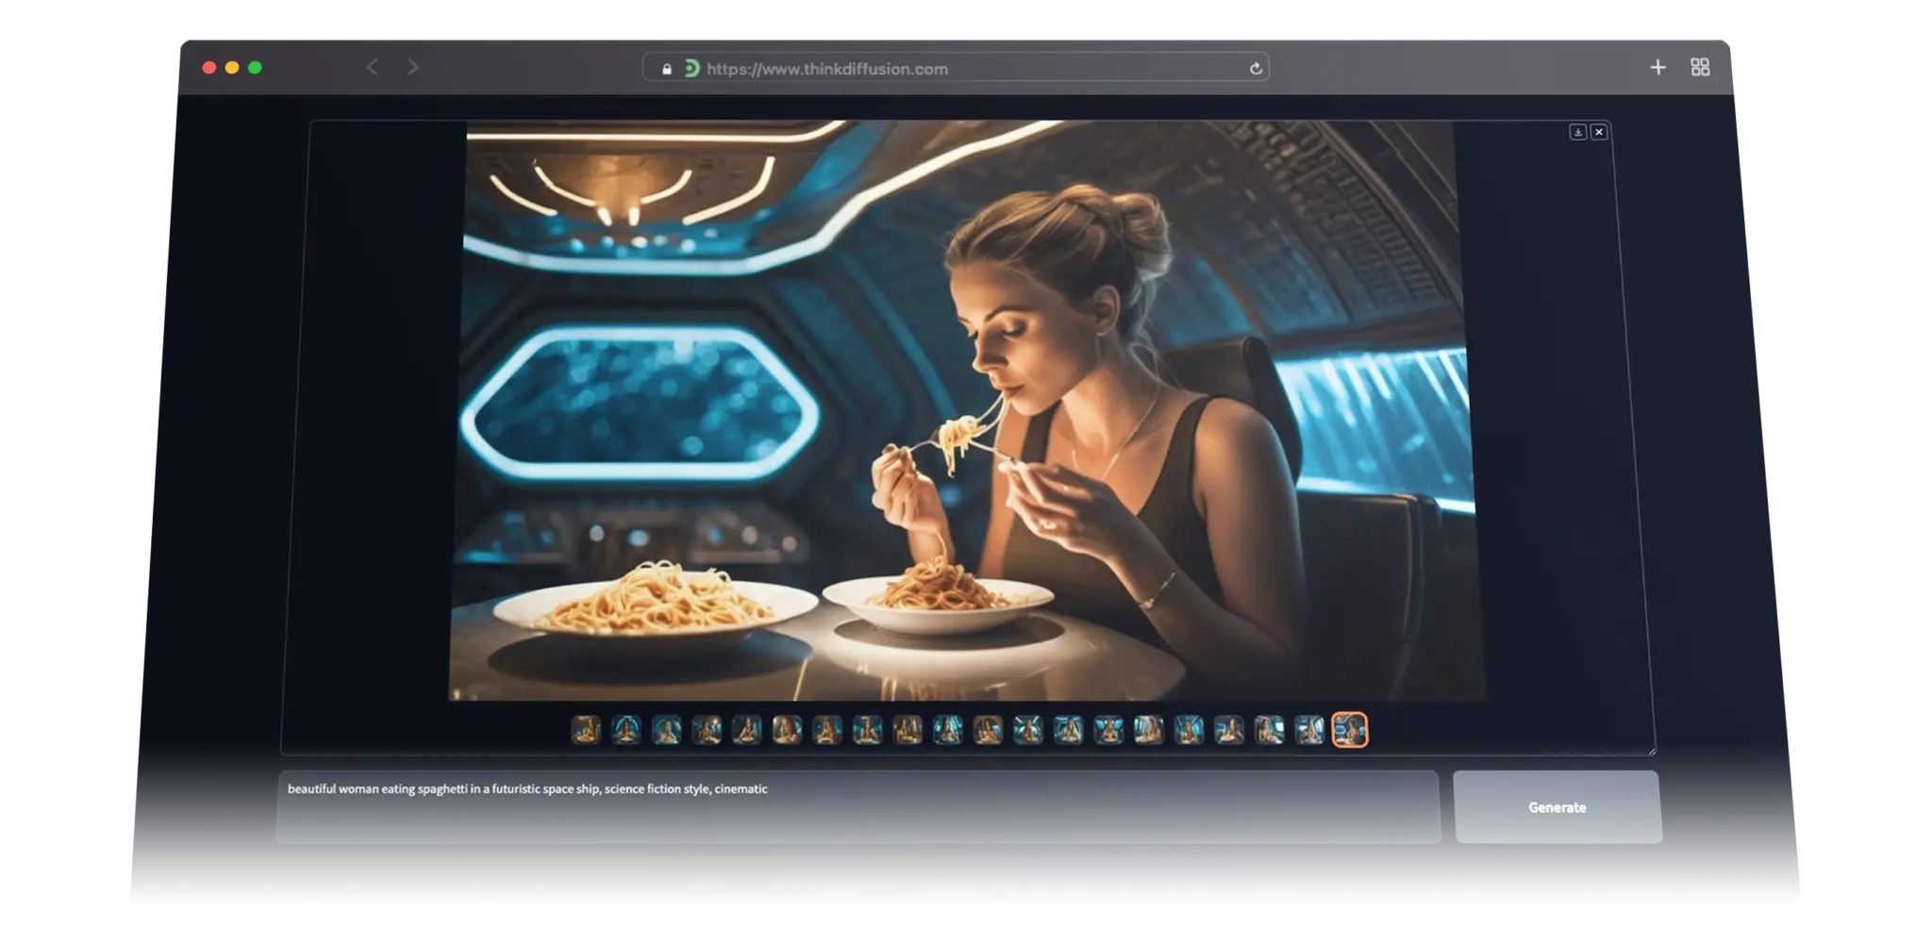Viewport: 1932px width, 945px height.
Task: Select the highlighted last thumbnail in the gallery
Action: 1349,730
